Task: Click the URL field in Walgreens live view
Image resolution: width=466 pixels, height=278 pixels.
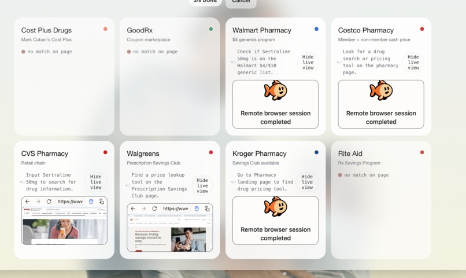Action: [176, 209]
